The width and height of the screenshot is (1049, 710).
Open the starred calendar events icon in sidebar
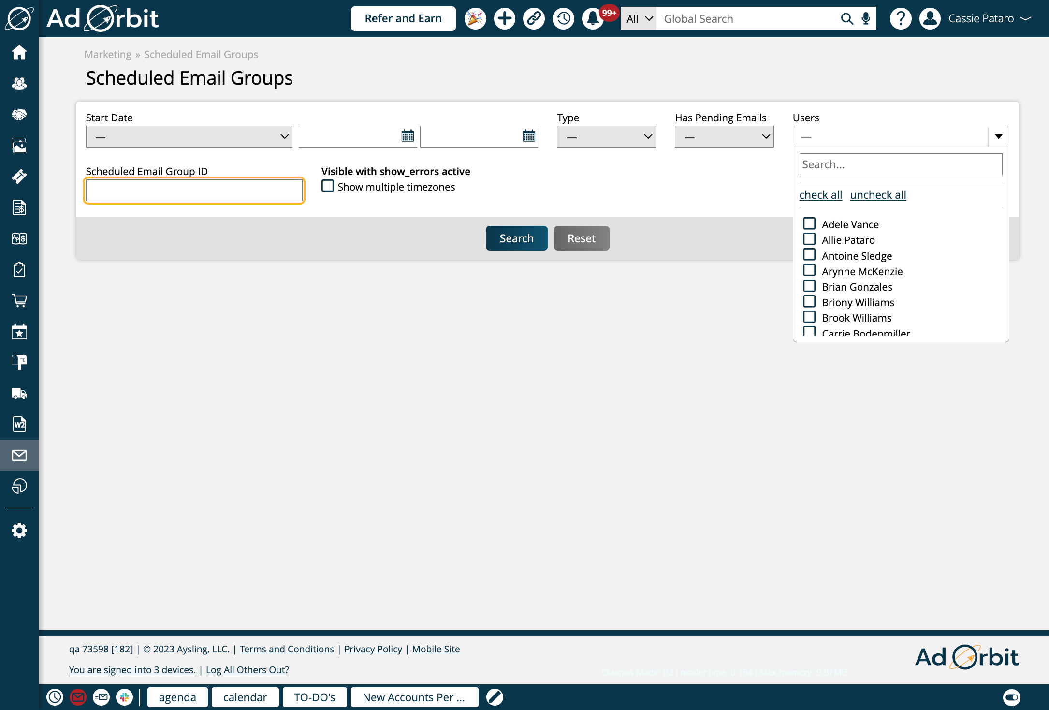pos(19,331)
